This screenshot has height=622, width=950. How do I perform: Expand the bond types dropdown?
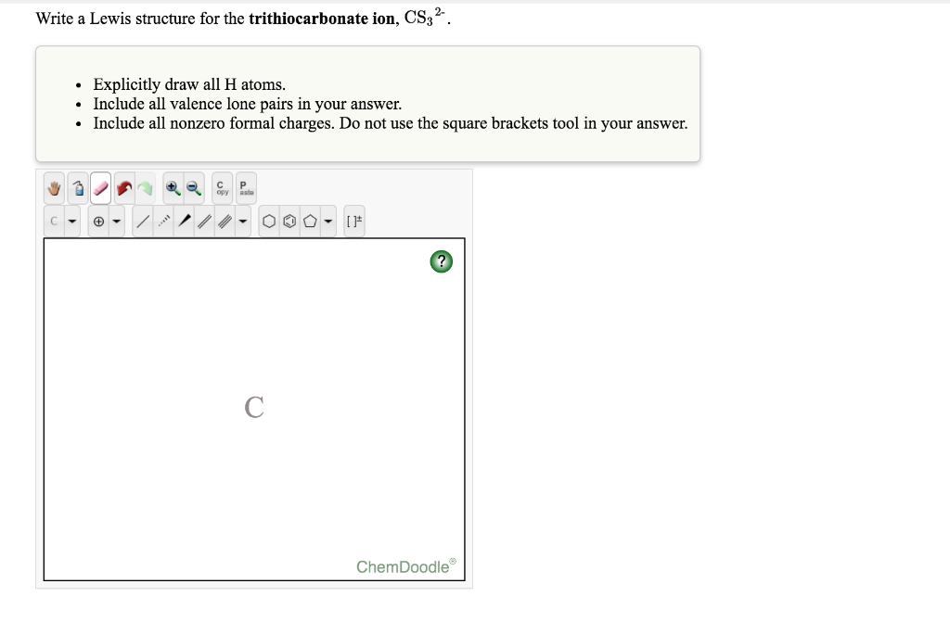coord(243,222)
